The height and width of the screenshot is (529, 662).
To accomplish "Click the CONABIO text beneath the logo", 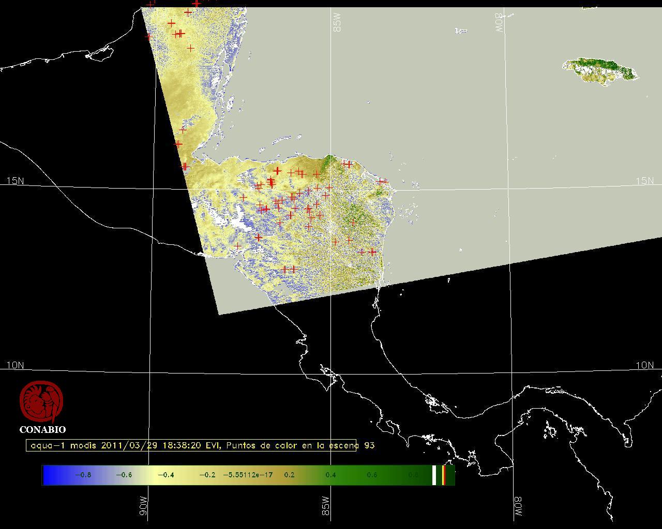I will (42, 429).
